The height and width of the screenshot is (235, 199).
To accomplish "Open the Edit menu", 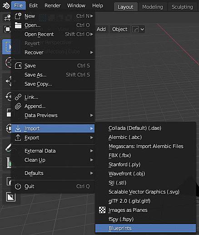I will click(33, 5).
